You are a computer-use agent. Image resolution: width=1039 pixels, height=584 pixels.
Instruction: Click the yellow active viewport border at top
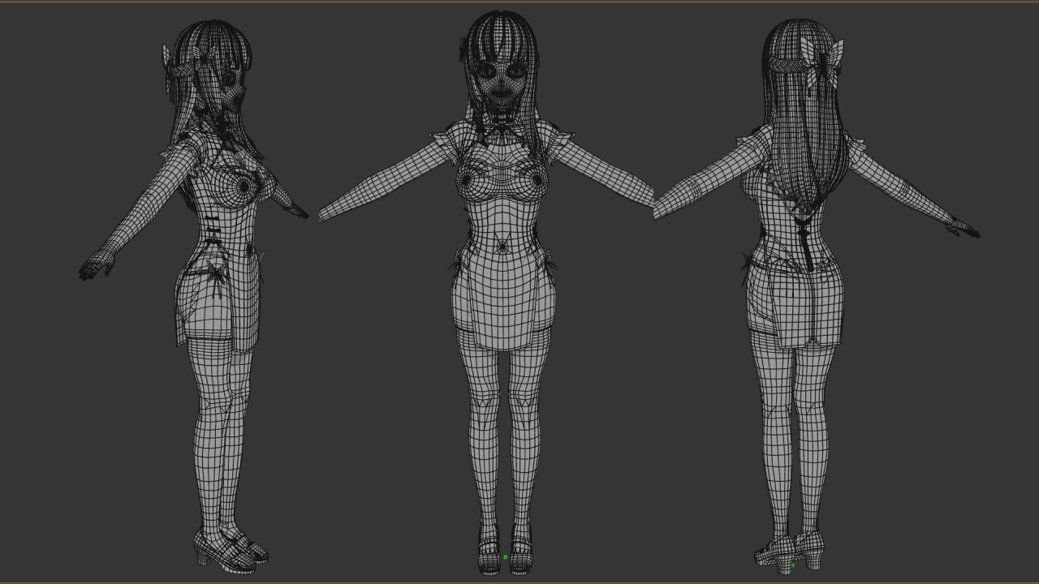[x=519, y=2]
